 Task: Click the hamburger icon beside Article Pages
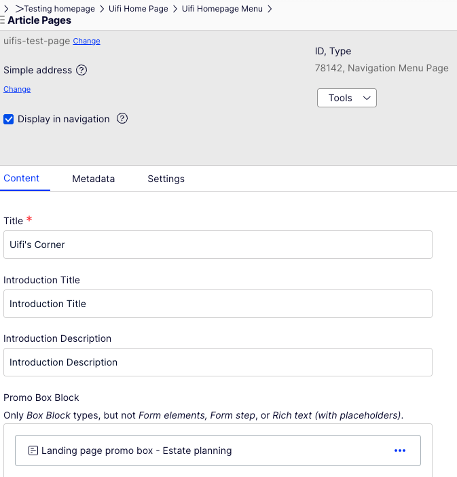point(3,20)
